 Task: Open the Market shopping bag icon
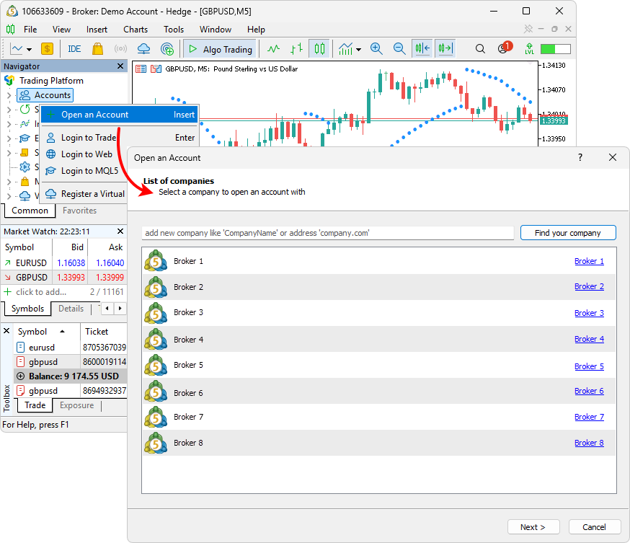(x=97, y=49)
